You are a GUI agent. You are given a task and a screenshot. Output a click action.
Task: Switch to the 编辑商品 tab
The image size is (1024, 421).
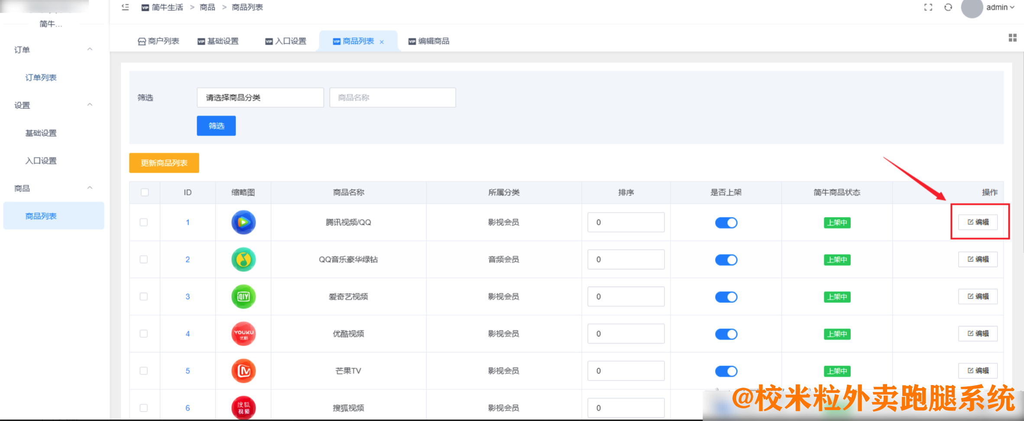[428, 41]
